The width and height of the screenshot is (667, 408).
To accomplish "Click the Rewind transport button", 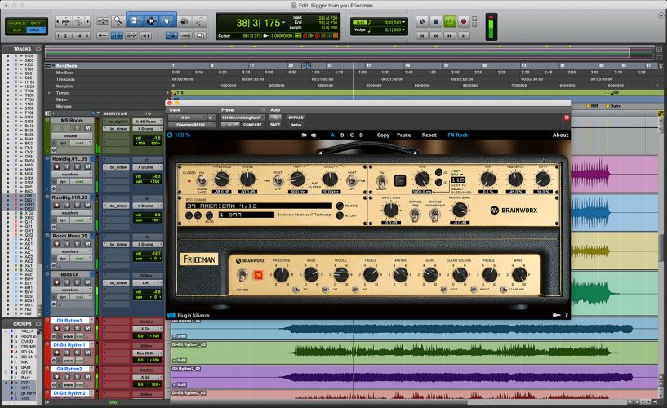I will [436, 36].
